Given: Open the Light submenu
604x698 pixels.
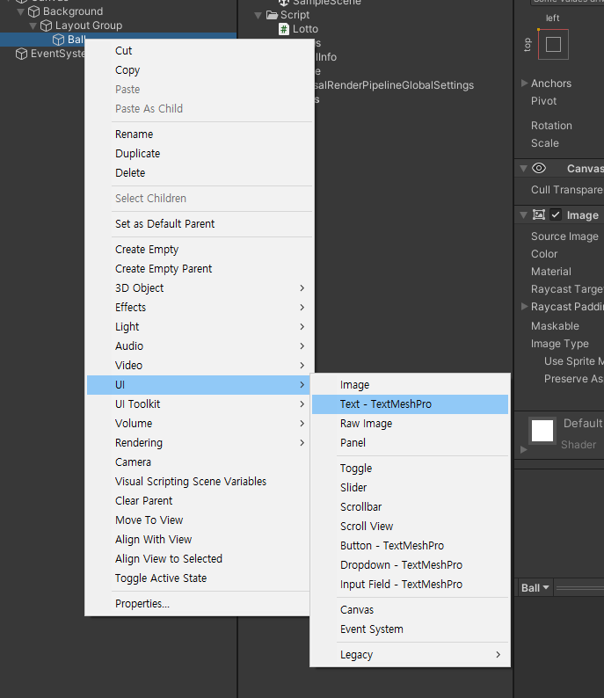Looking at the screenshot, I should tap(200, 327).
